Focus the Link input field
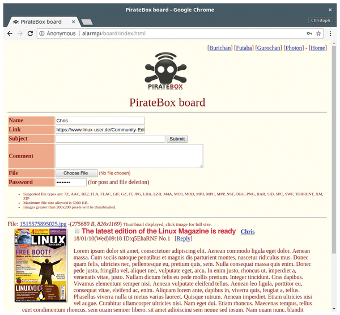The width and height of the screenshot is (340, 315). [x=100, y=130]
